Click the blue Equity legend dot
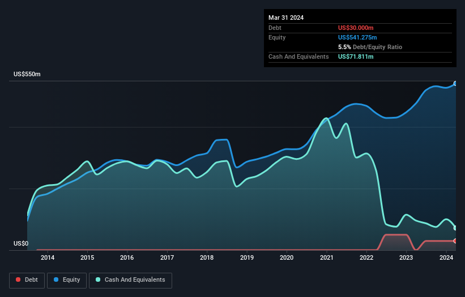 coord(56,279)
